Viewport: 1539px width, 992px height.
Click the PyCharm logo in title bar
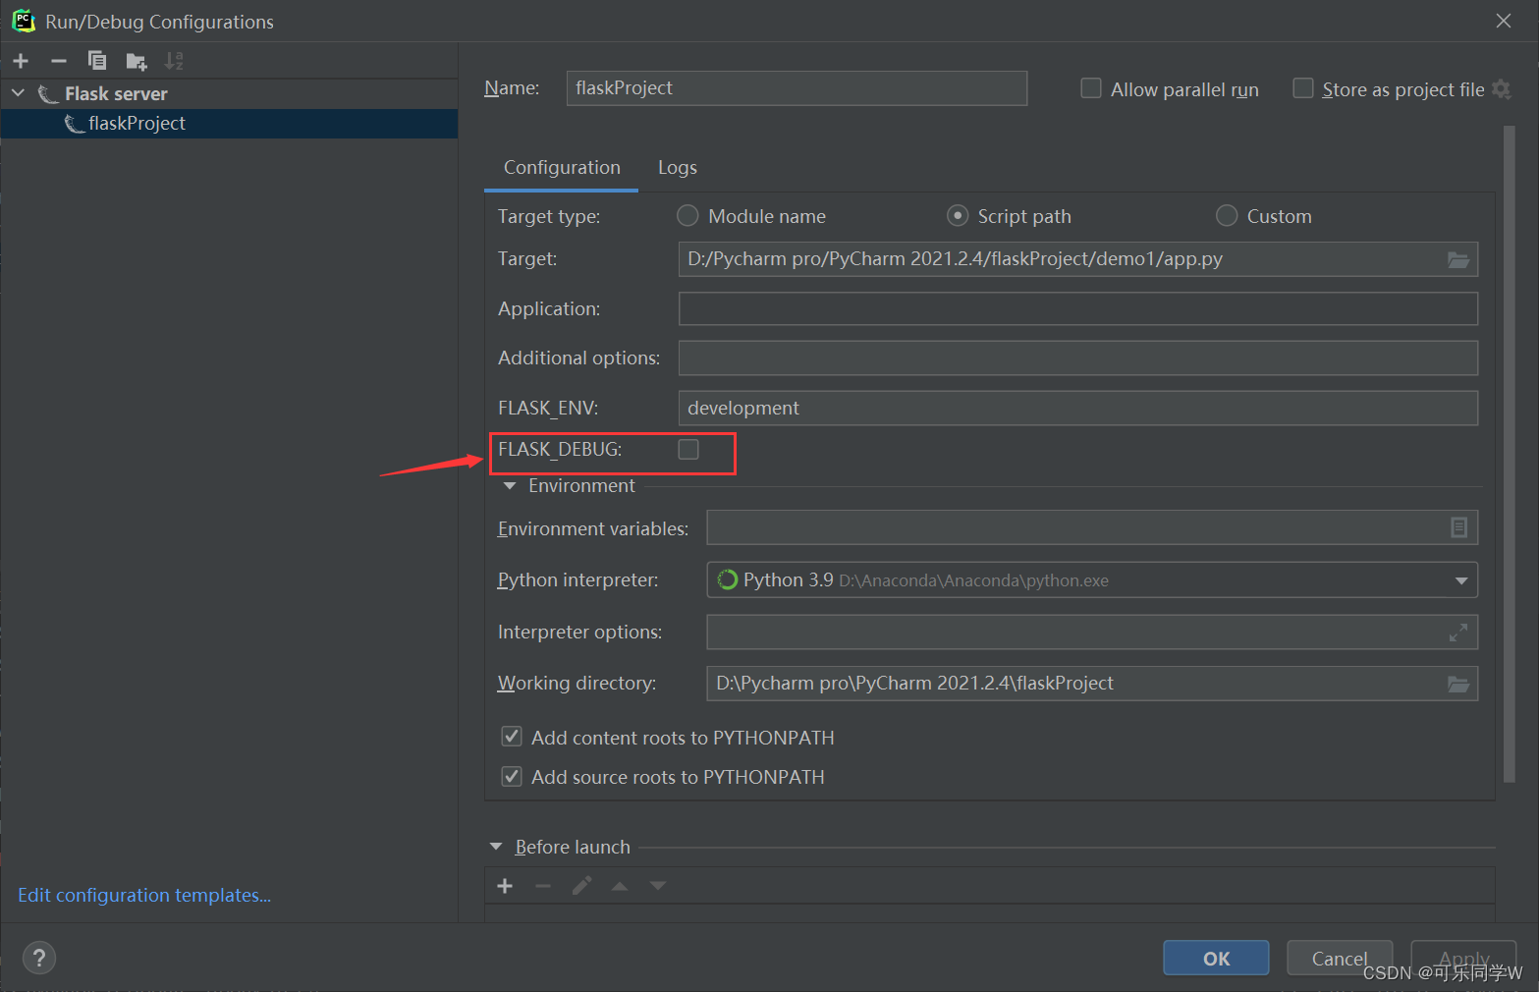[x=24, y=21]
